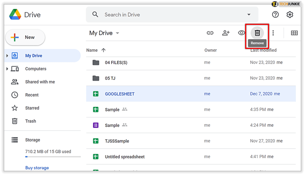This screenshot has width=305, height=175.
Task: Reverse sort direction with Name arrow
Action: [104, 50]
